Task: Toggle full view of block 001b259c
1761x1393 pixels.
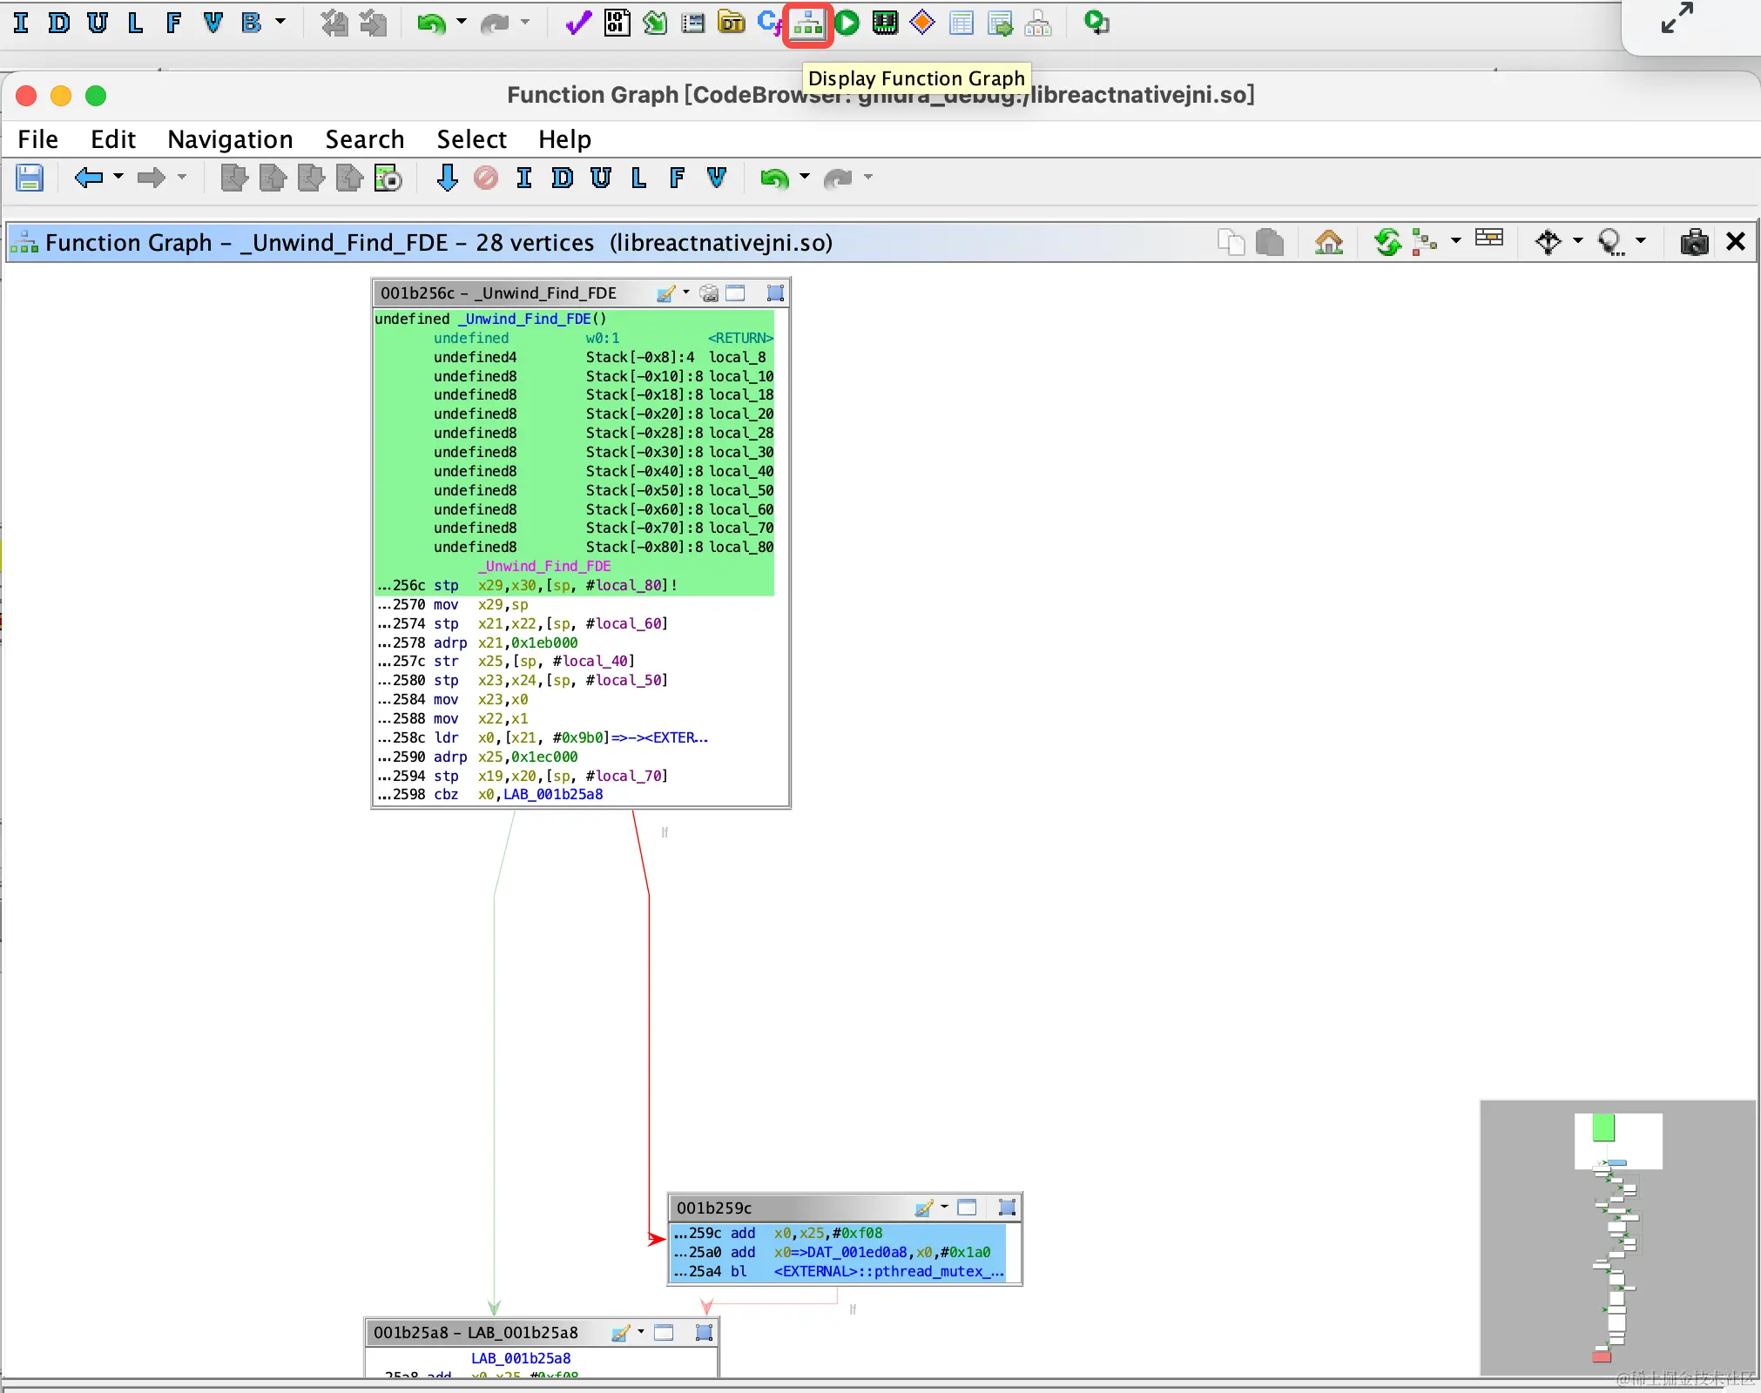Action: coord(967,1208)
